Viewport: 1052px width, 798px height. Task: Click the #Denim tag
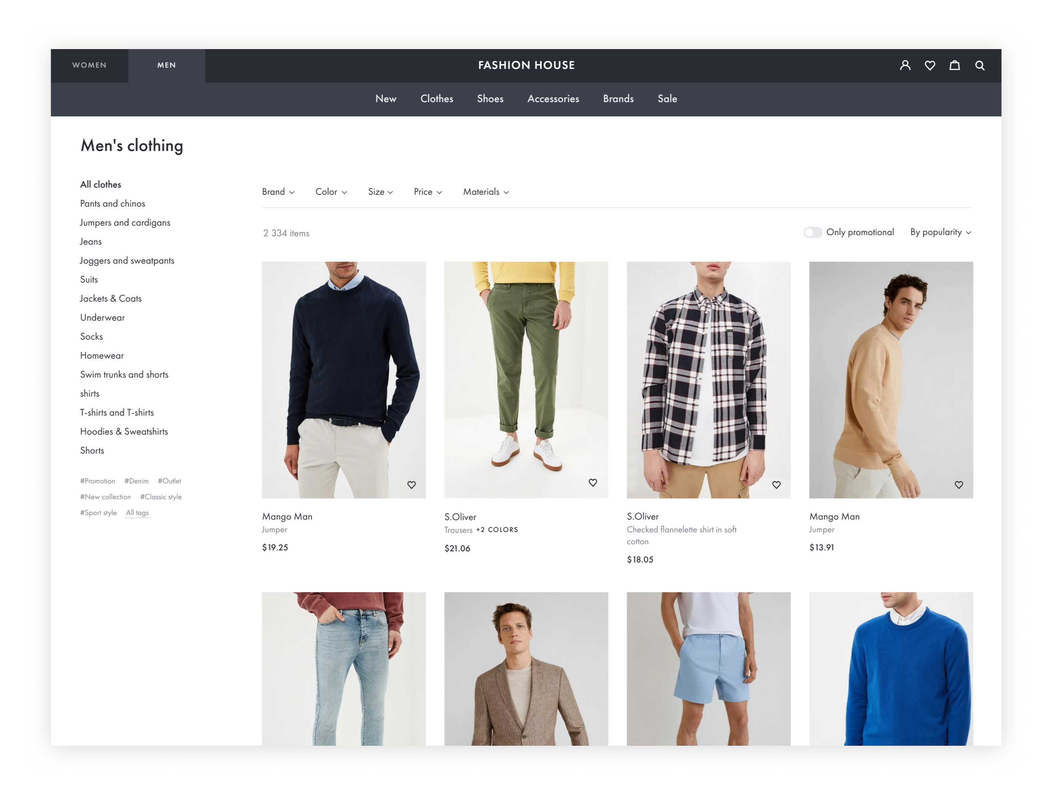coord(137,481)
